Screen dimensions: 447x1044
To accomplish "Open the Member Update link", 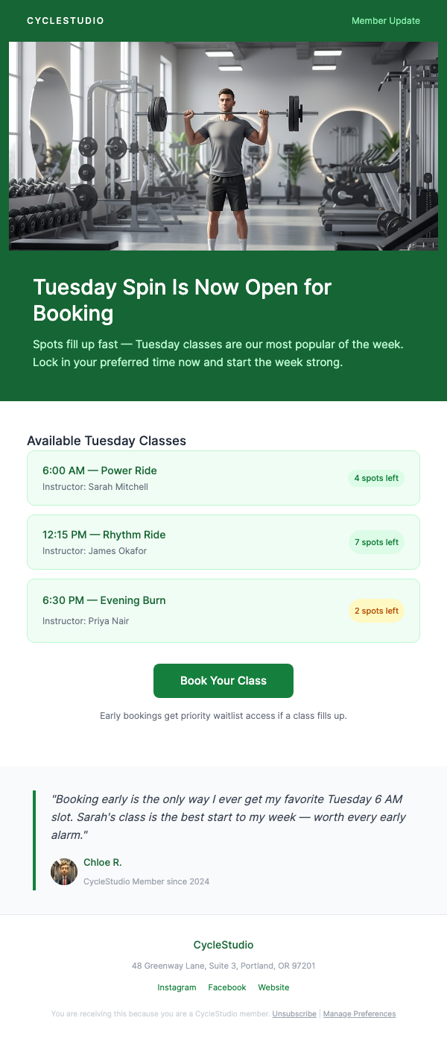I will coord(384,21).
